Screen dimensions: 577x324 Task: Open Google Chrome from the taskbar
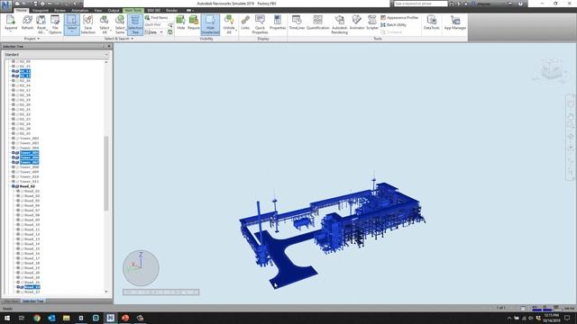[x=37, y=318]
